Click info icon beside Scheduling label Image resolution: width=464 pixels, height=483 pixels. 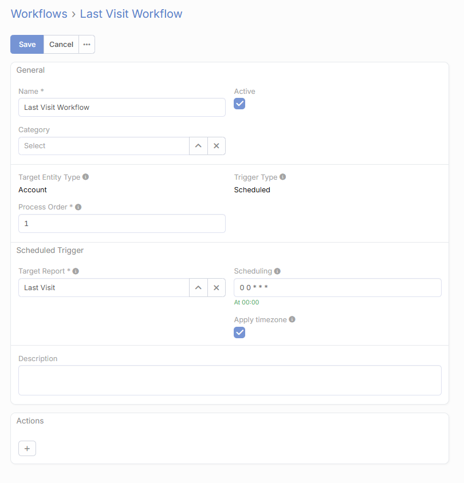(277, 271)
